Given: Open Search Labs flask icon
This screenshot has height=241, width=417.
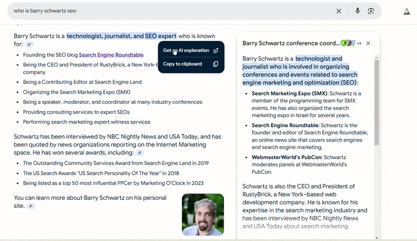Looking at the screenshot, I should coord(407,11).
